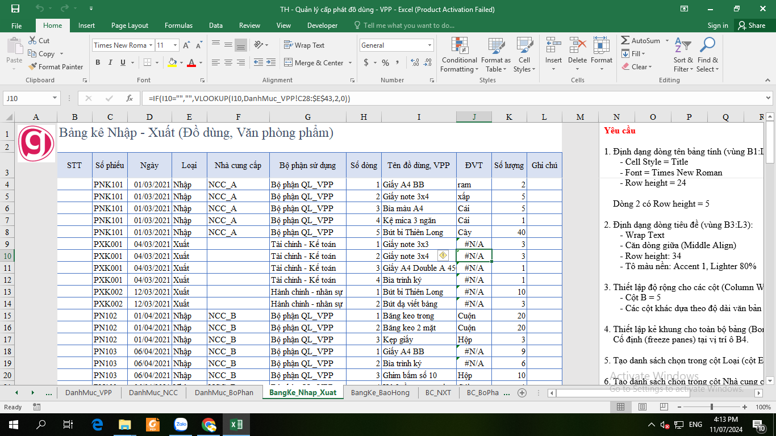Viewport: 776px width, 436px height.
Task: Click the Cut scissors command
Action: [x=39, y=41]
